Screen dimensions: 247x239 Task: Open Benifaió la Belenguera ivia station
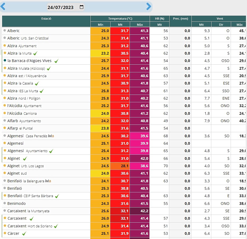[29, 181]
